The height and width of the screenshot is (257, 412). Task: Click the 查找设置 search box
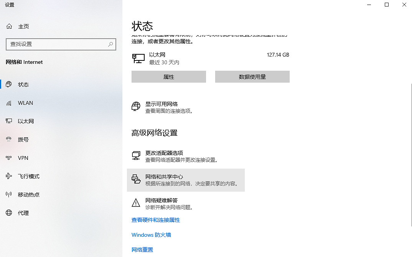[x=61, y=44]
